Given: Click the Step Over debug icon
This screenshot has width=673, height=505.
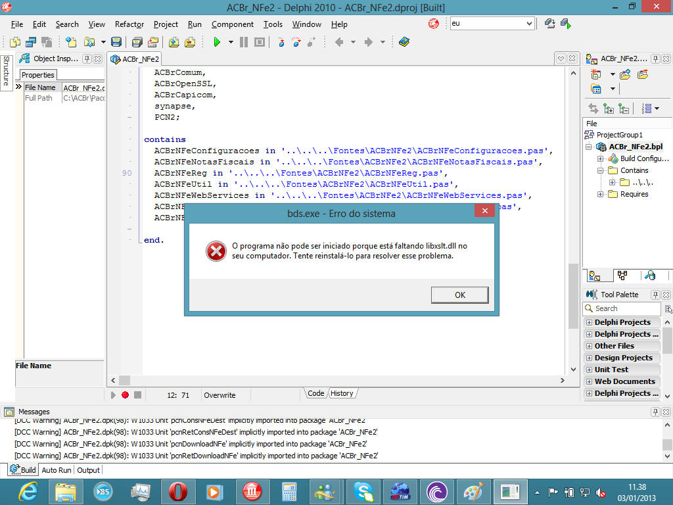Looking at the screenshot, I should coord(296,42).
